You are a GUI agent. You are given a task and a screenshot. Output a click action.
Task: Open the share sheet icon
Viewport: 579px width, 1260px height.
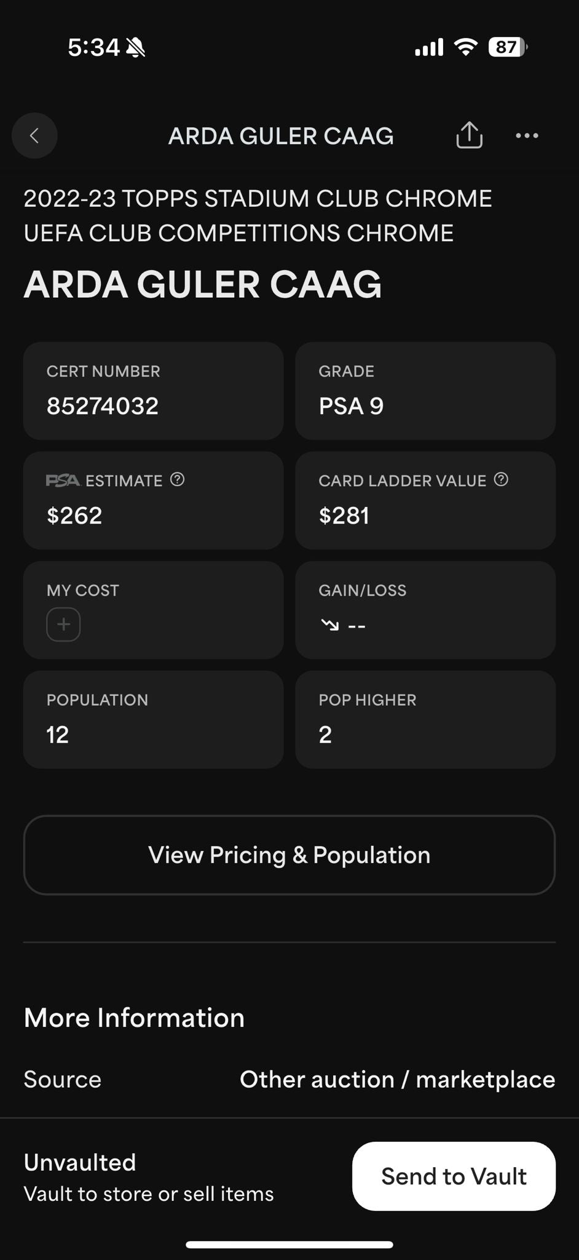pos(469,135)
